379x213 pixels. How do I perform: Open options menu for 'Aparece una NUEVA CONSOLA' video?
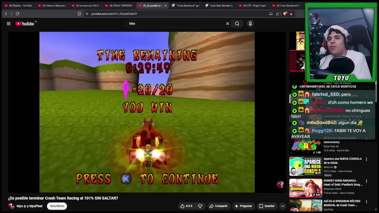tap(366, 159)
